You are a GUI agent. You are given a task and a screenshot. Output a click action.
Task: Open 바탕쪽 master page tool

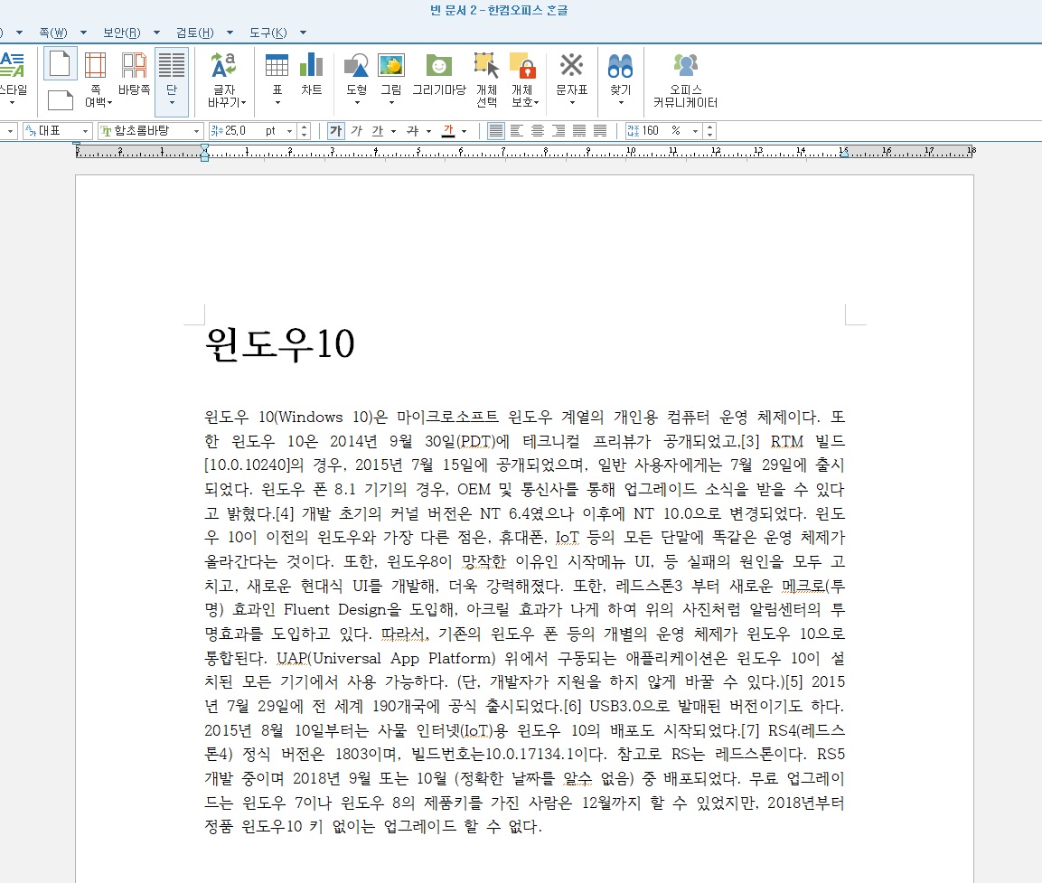pos(134,73)
